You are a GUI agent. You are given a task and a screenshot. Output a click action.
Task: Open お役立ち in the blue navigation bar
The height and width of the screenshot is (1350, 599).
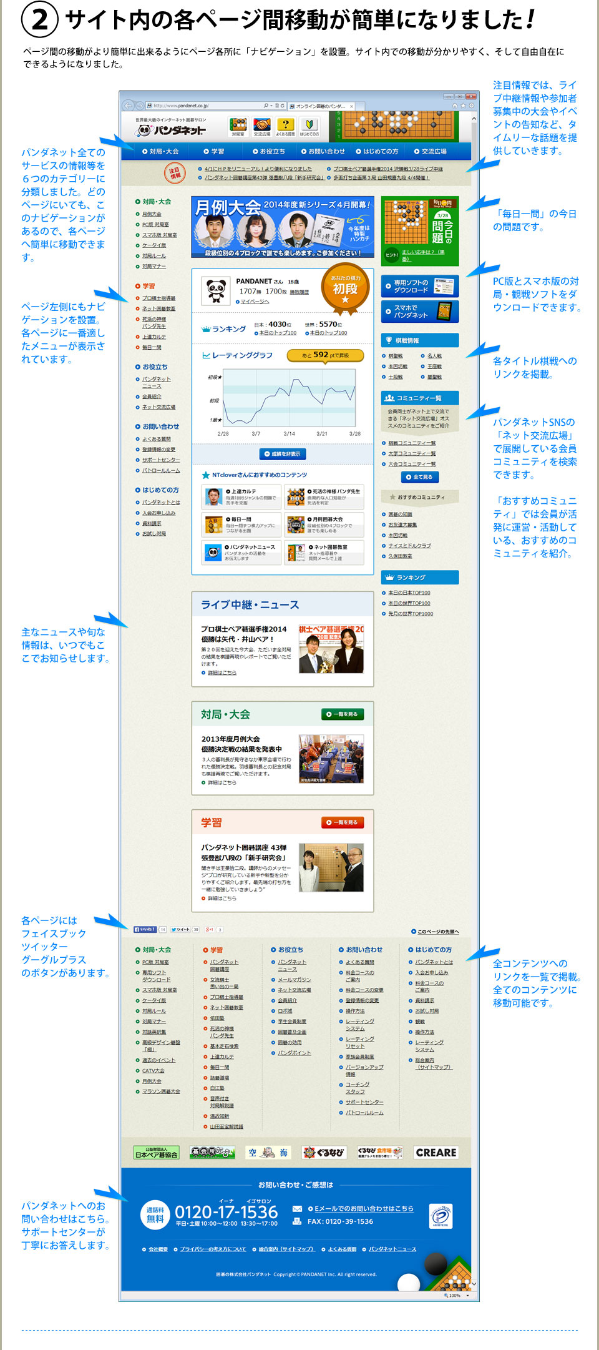pyautogui.click(x=269, y=151)
